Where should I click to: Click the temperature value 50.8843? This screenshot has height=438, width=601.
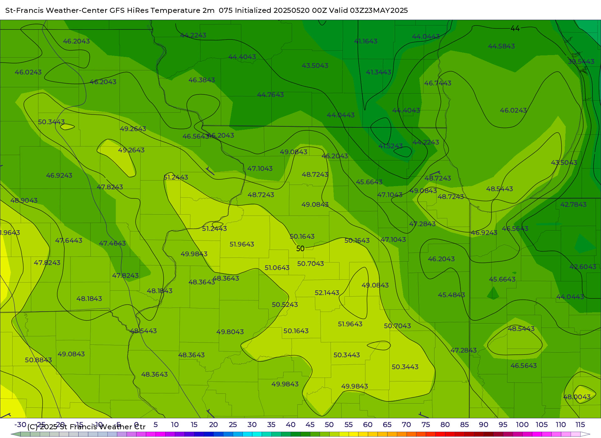coord(39,360)
